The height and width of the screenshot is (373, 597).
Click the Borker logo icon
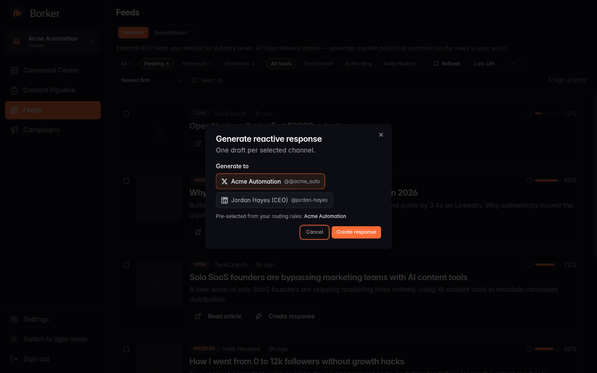[17, 13]
